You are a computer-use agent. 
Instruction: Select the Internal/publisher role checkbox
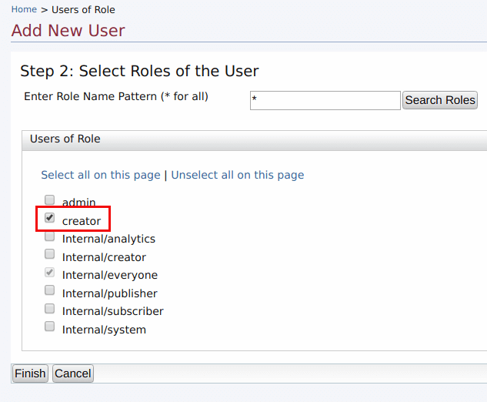click(50, 290)
